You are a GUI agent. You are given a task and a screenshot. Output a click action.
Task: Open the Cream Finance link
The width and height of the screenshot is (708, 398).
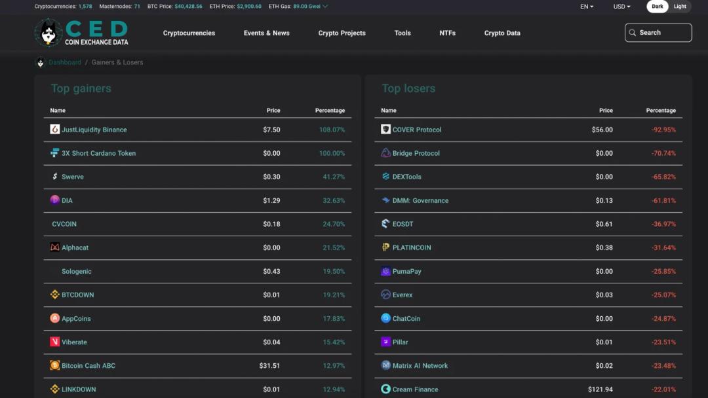(415, 389)
